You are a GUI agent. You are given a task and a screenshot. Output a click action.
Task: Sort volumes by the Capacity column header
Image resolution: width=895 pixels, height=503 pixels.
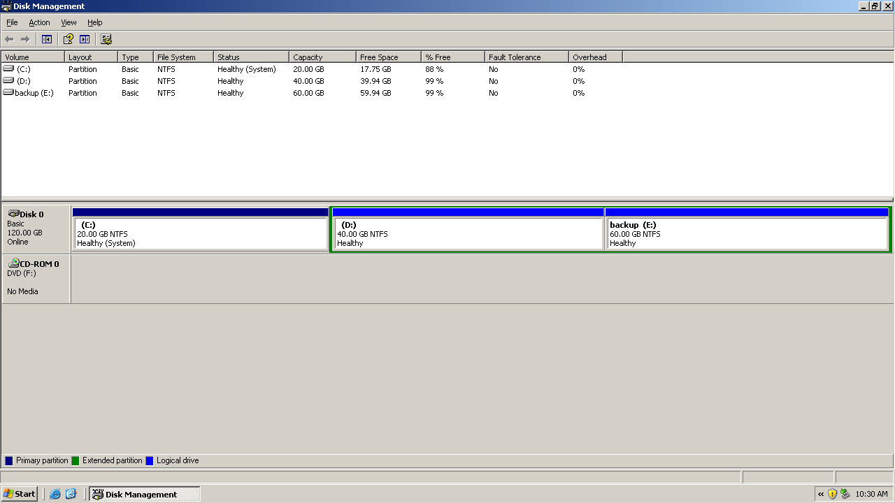tap(322, 57)
